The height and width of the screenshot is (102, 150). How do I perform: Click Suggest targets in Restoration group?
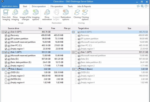pyautogui.click(x=56, y=15)
